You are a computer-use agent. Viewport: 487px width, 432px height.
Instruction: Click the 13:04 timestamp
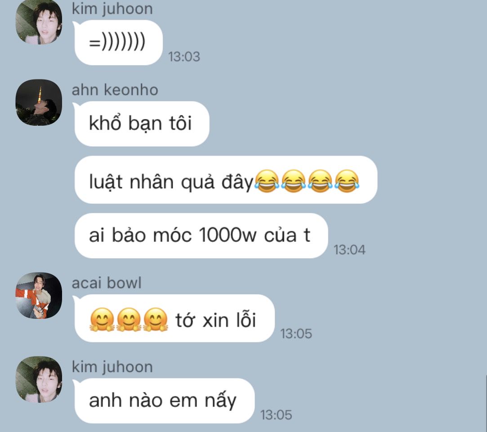coord(349,250)
